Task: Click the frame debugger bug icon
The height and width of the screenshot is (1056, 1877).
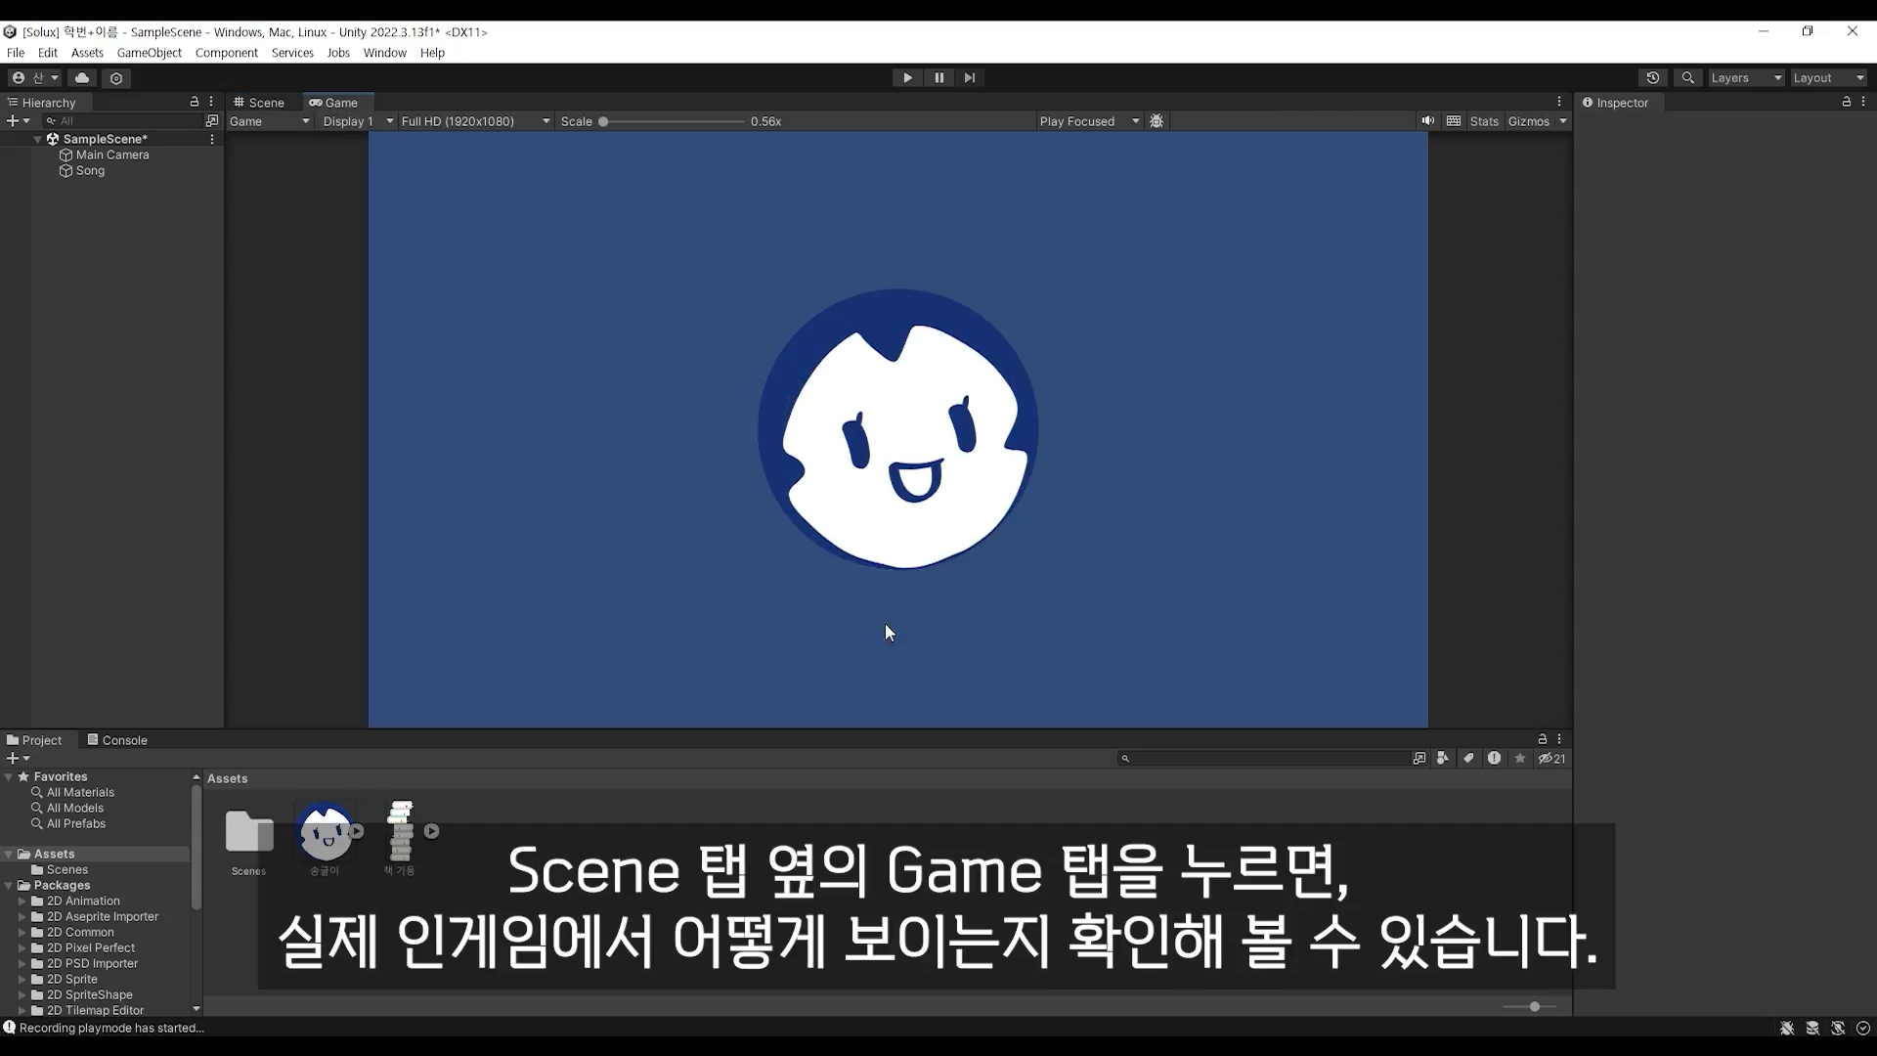Action: pos(1157,121)
